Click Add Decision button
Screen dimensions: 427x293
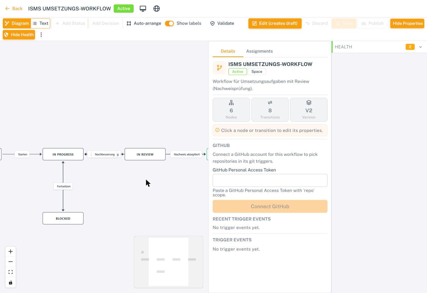click(106, 23)
